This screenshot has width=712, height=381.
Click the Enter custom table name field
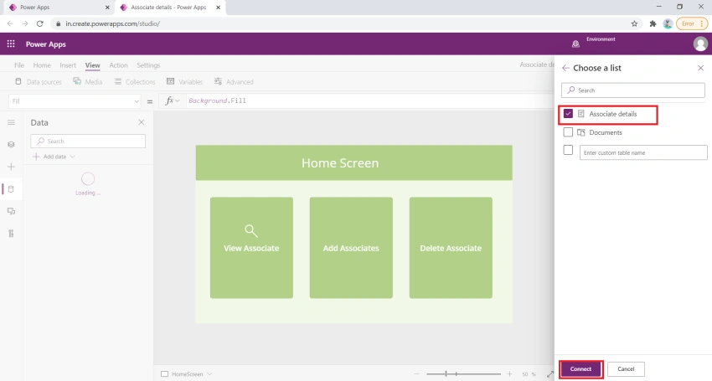point(643,152)
